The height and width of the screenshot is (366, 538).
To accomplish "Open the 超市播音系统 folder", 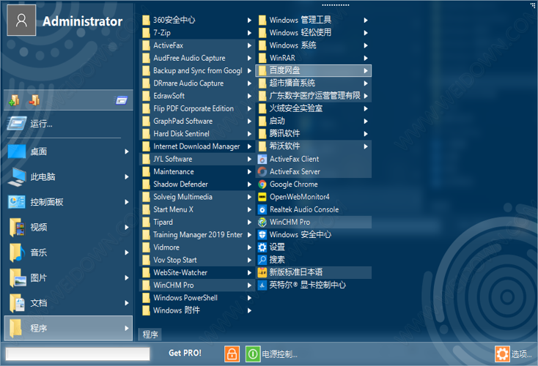I will [x=313, y=83].
